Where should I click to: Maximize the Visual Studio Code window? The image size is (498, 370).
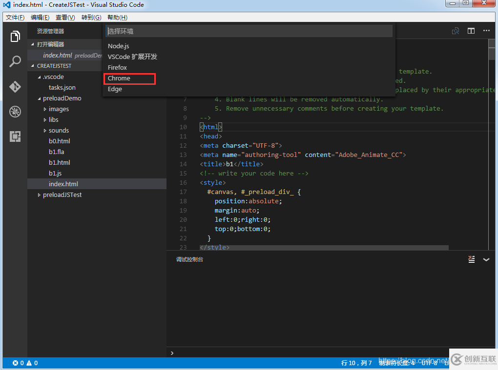(466, 3)
